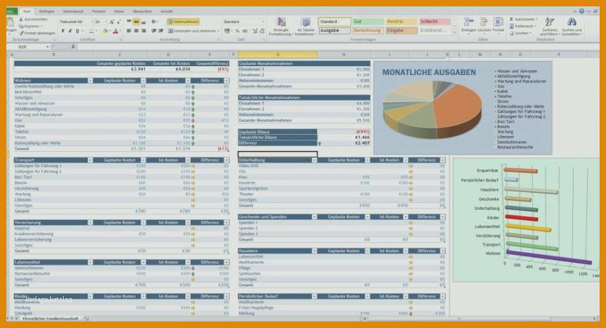Center text horizontally in the cell

[x=136, y=31]
